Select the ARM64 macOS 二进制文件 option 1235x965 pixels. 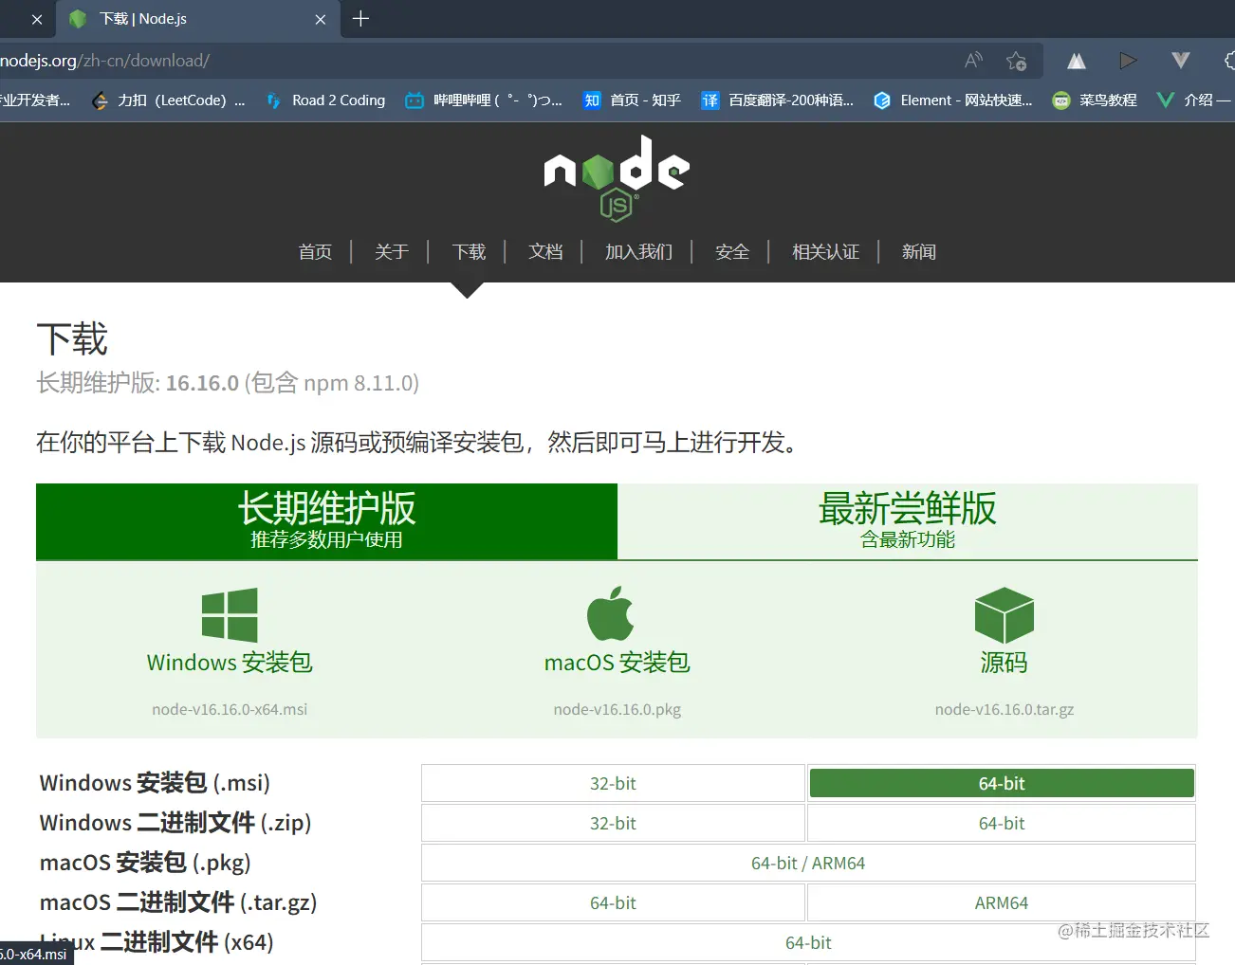1001,901
